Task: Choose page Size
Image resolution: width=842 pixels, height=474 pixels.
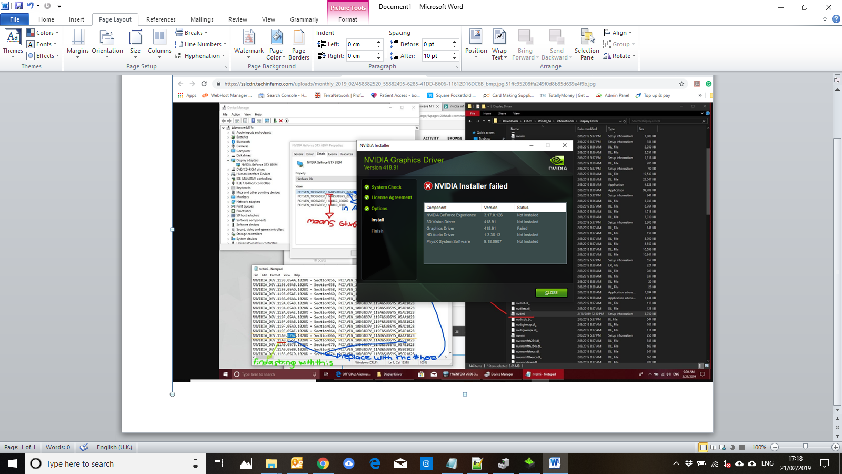Action: [x=135, y=44]
